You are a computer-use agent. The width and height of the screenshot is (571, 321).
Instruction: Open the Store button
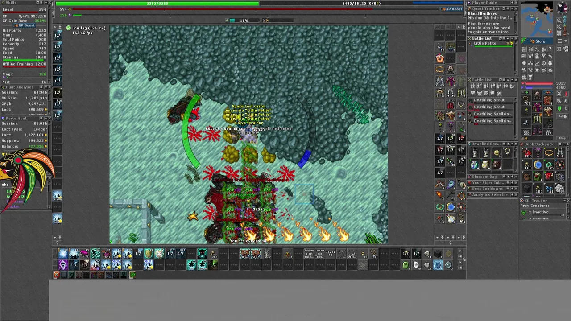(539, 41)
